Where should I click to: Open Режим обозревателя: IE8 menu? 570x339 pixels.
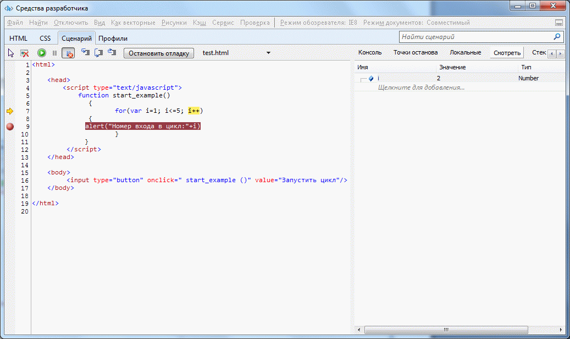point(318,23)
